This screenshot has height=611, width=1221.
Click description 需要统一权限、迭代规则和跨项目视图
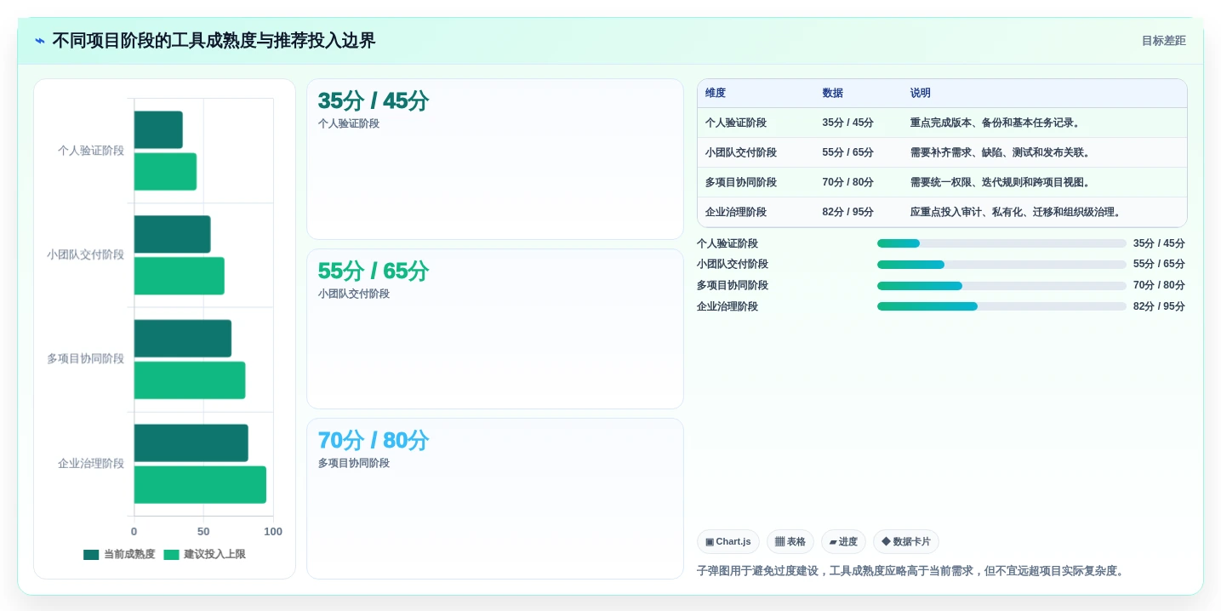pyautogui.click(x=1001, y=183)
